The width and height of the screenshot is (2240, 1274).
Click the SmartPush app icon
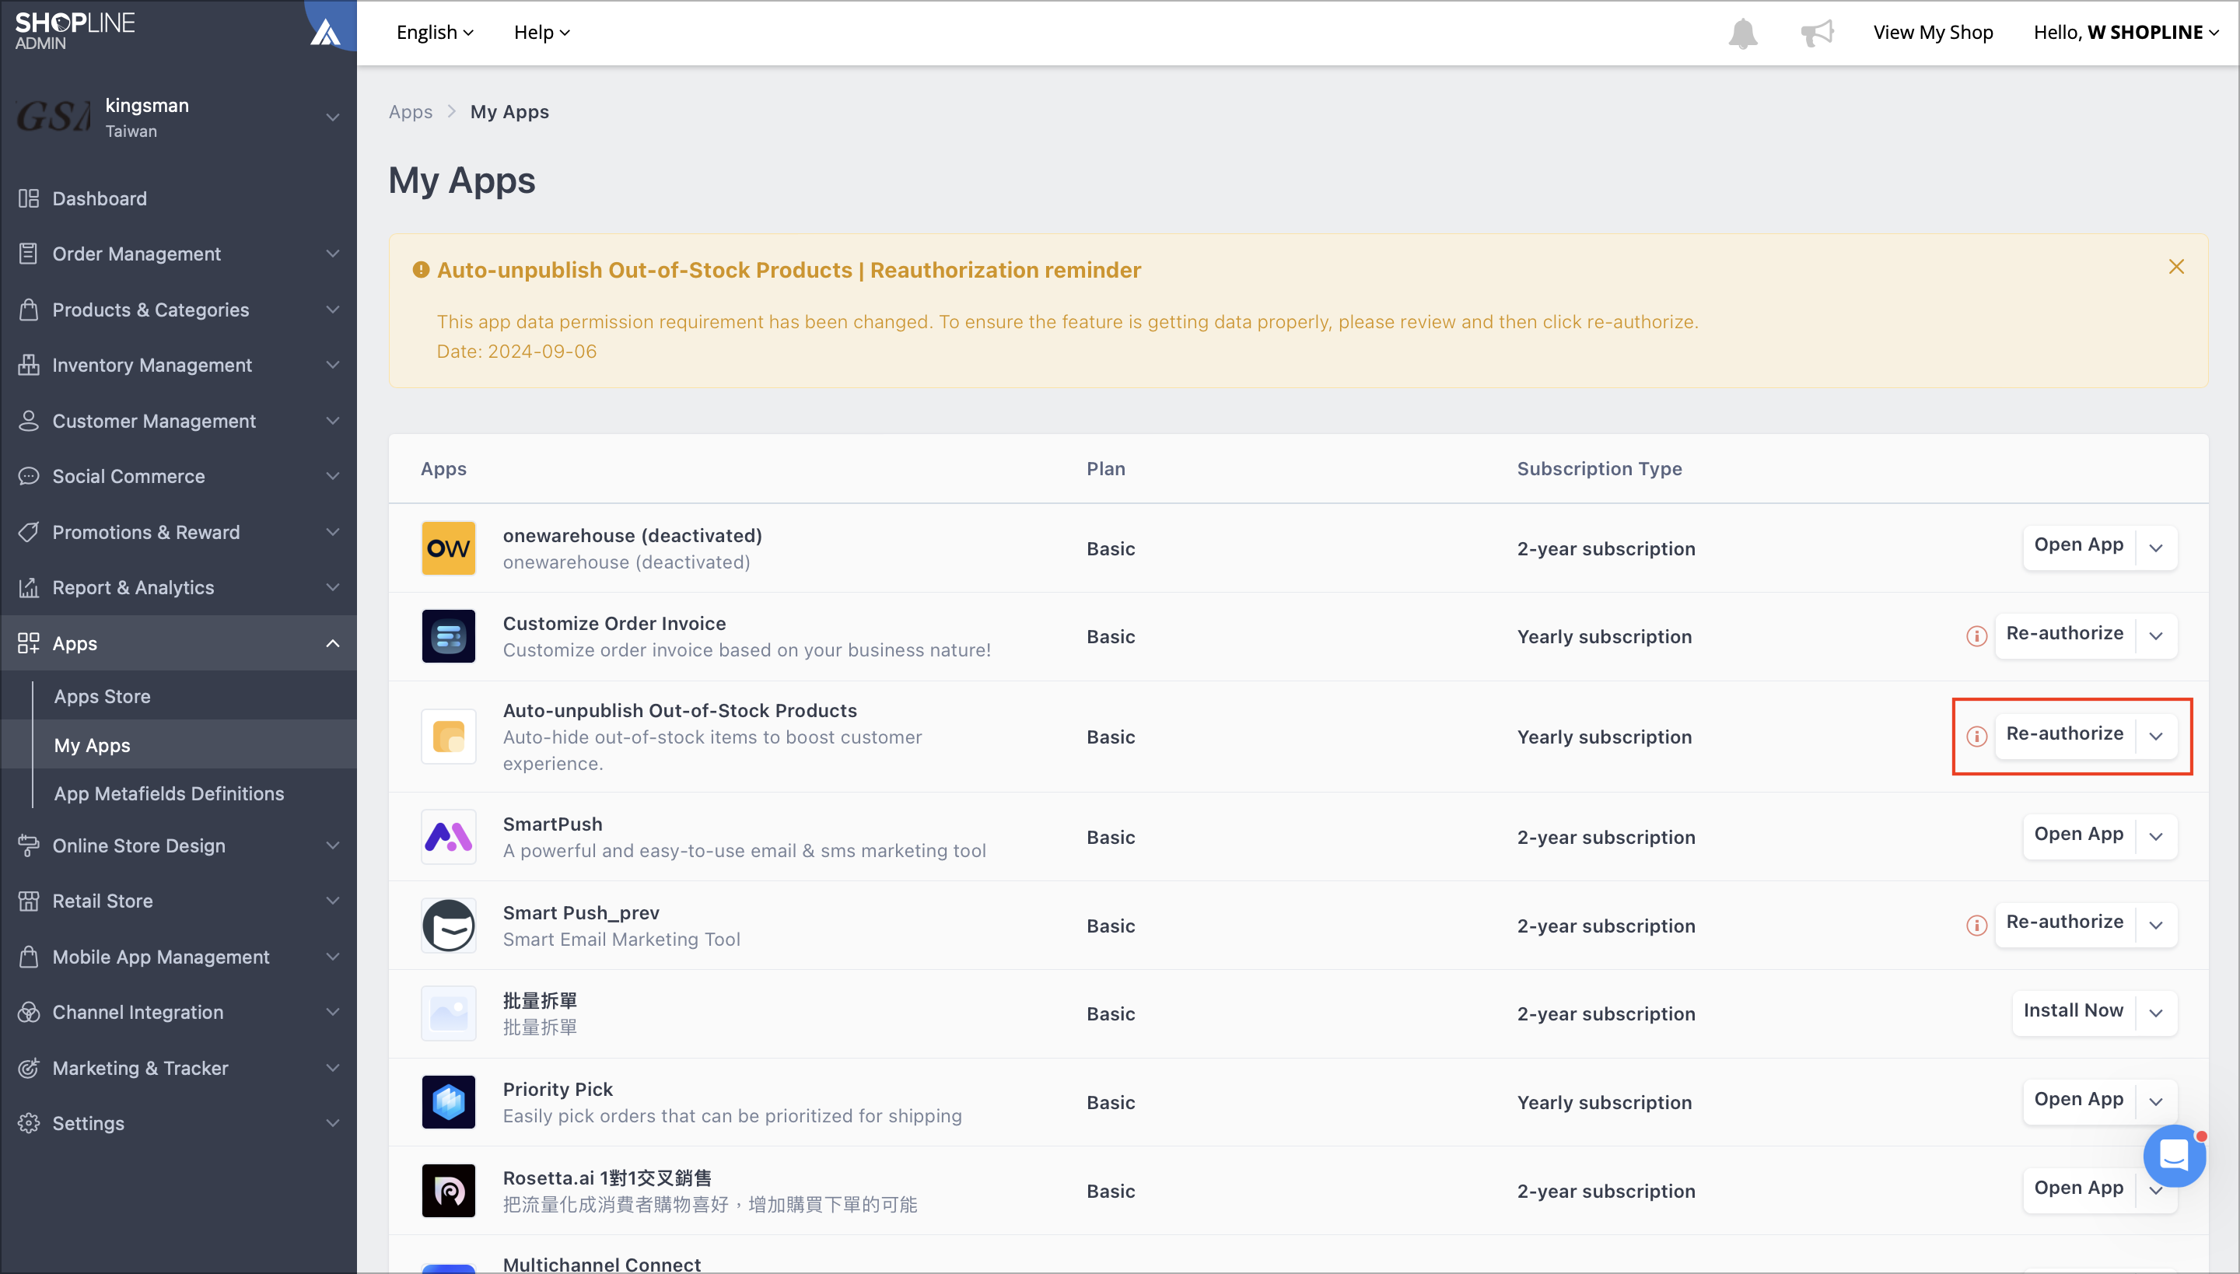tap(448, 838)
